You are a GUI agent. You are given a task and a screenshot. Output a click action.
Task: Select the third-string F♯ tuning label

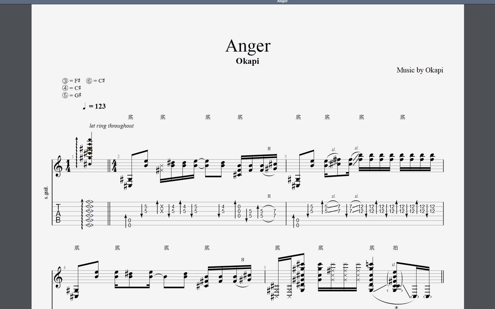[71, 81]
